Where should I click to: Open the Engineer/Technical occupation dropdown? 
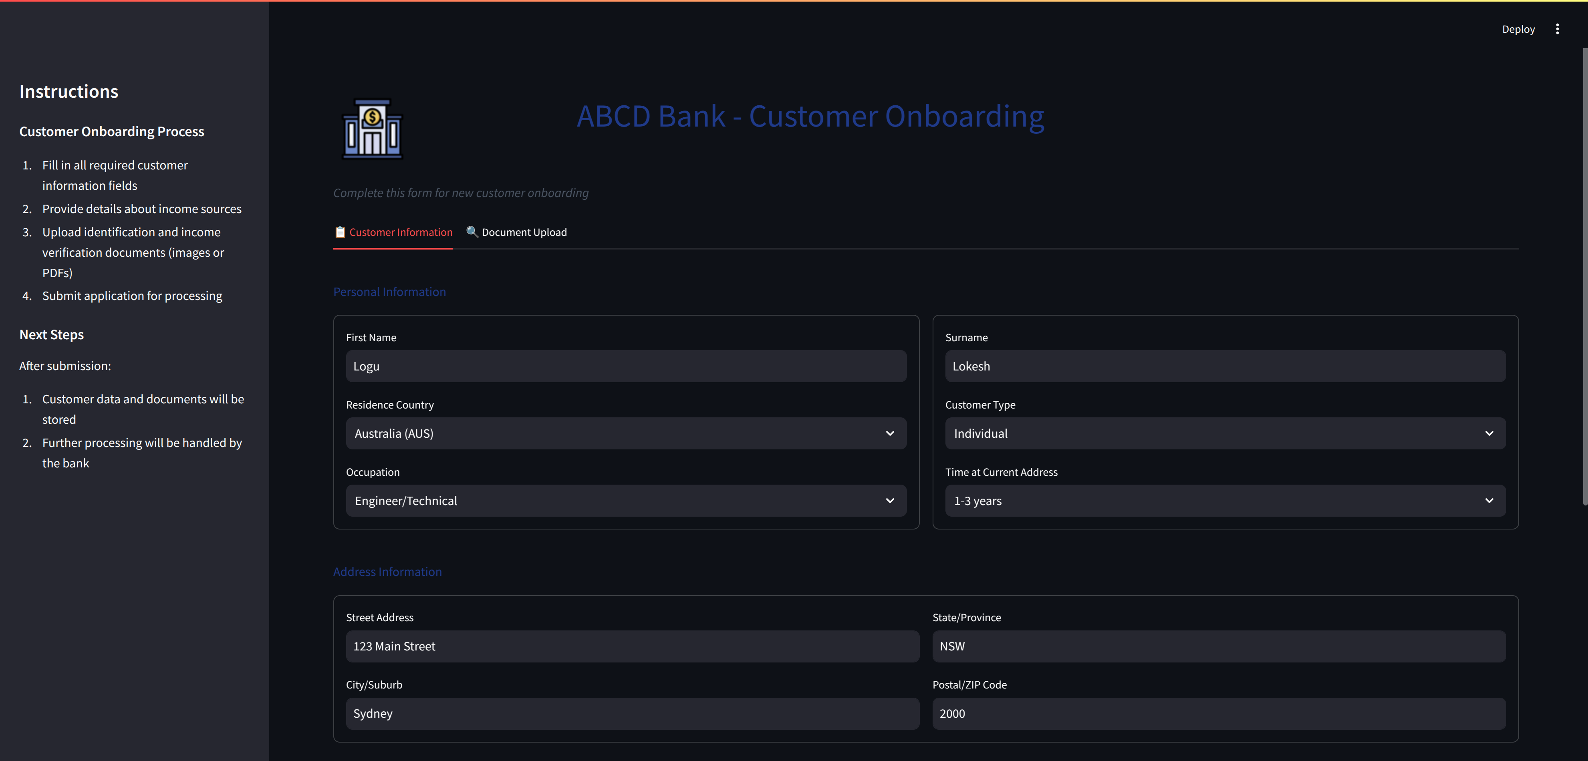[x=617, y=500]
